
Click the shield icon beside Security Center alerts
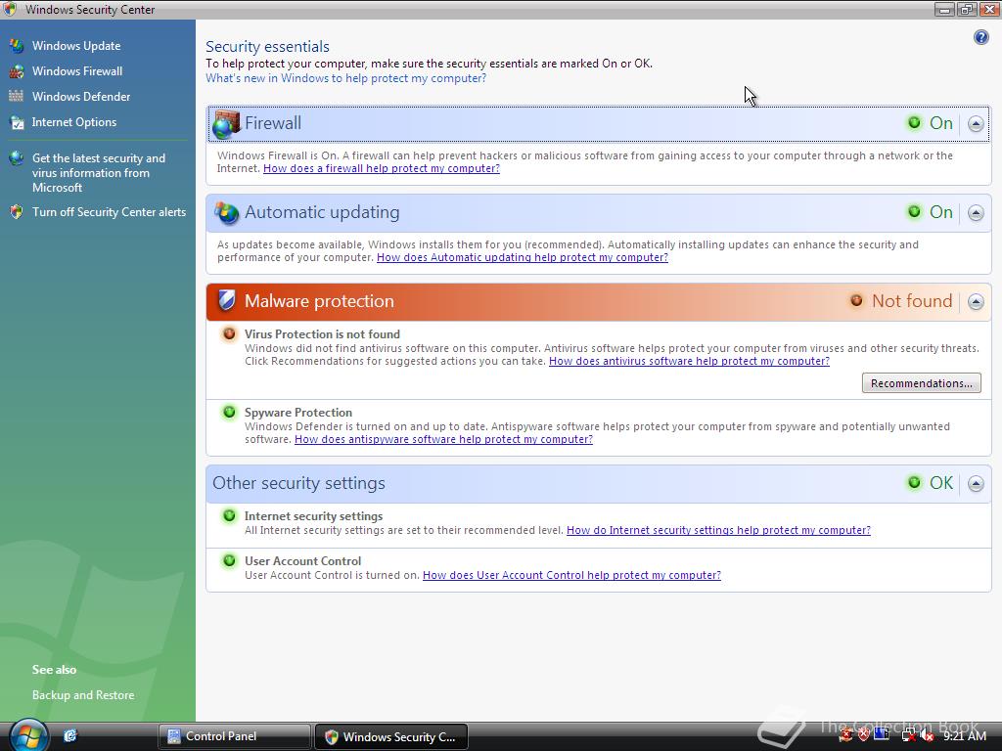pyautogui.click(x=17, y=212)
